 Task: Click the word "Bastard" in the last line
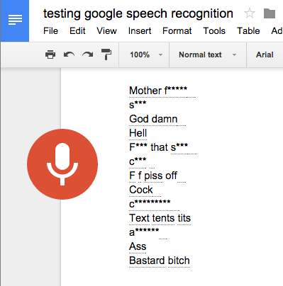pyautogui.click(x=147, y=261)
